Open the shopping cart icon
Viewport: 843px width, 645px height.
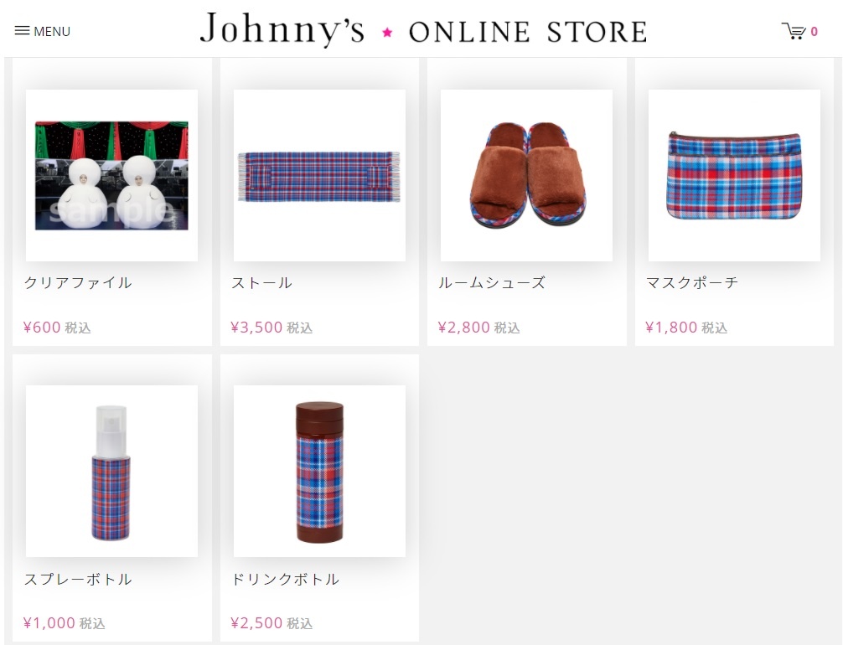[x=794, y=31]
